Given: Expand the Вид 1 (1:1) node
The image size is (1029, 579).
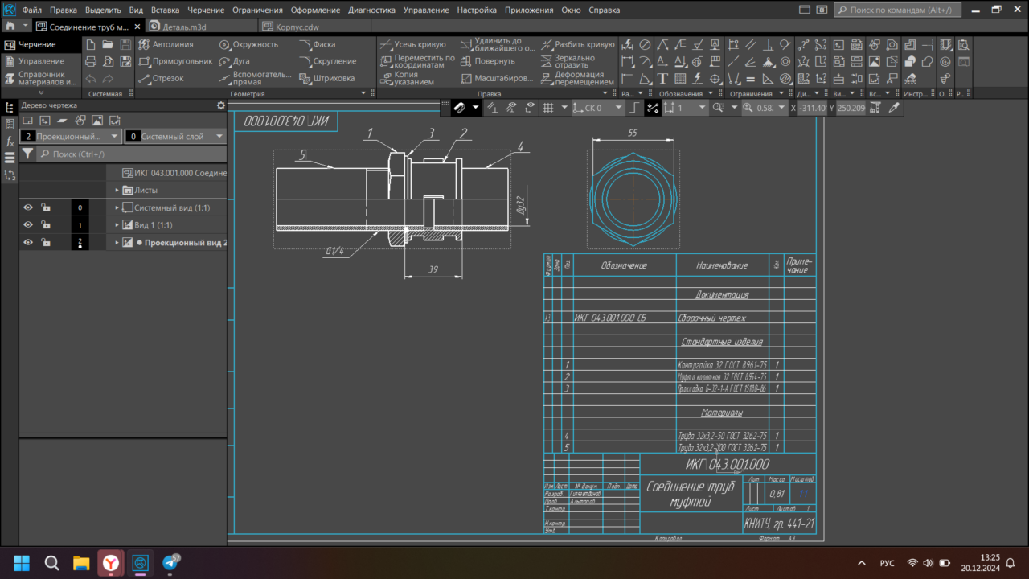Looking at the screenshot, I should click(x=117, y=225).
